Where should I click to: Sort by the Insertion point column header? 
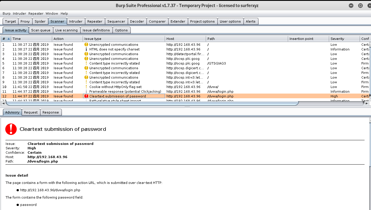click(308, 39)
